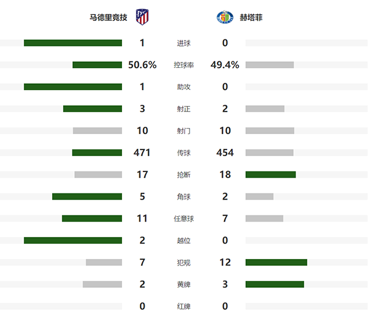The image size is (368, 319).
Task: Click the 进球 stat label
Action: 183,43
